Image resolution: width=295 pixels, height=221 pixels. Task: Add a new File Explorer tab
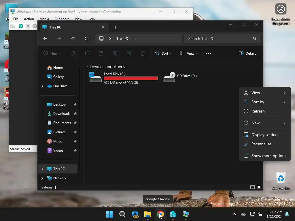[115, 27]
